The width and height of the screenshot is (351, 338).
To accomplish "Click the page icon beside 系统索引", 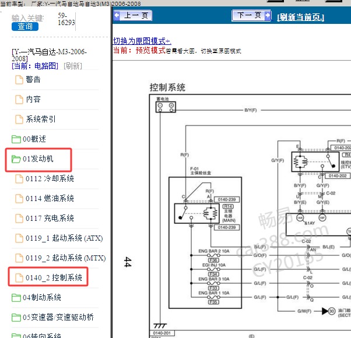I will pos(19,119).
